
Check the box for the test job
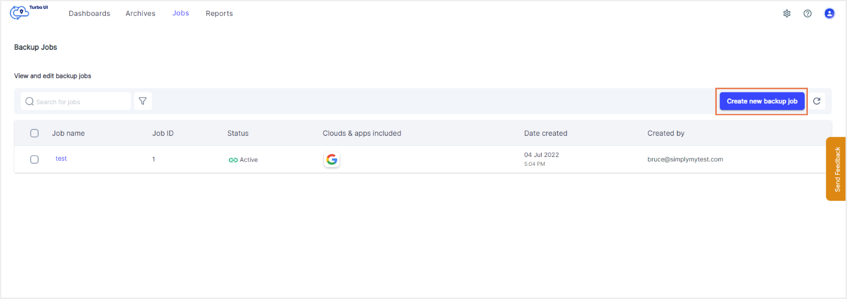[x=34, y=160]
